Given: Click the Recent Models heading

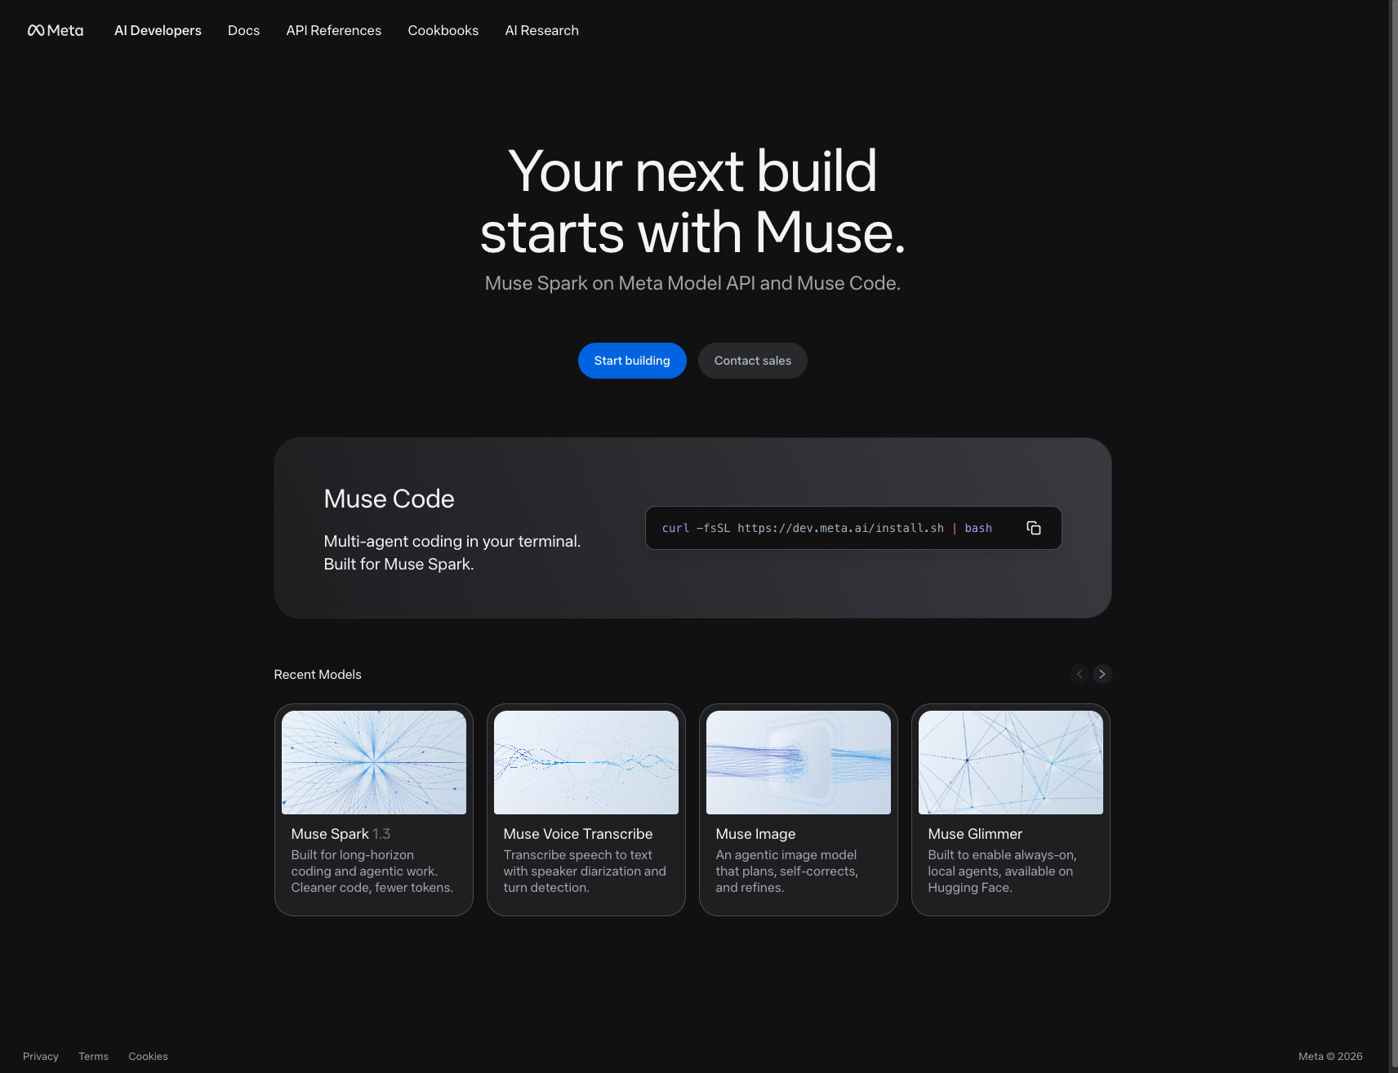Looking at the screenshot, I should click(x=318, y=674).
